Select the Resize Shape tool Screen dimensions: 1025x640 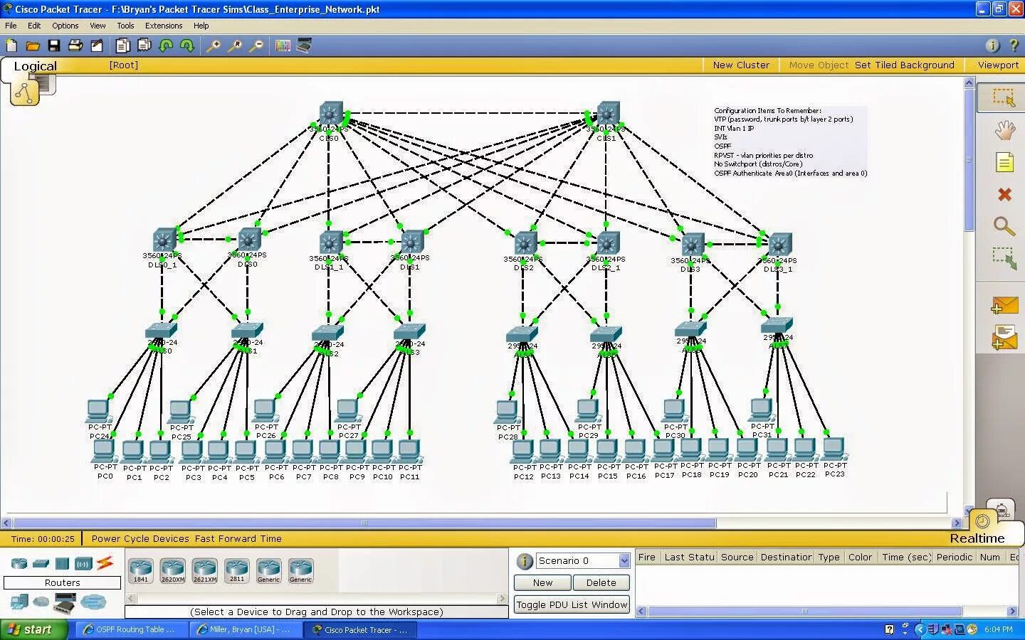[1004, 259]
